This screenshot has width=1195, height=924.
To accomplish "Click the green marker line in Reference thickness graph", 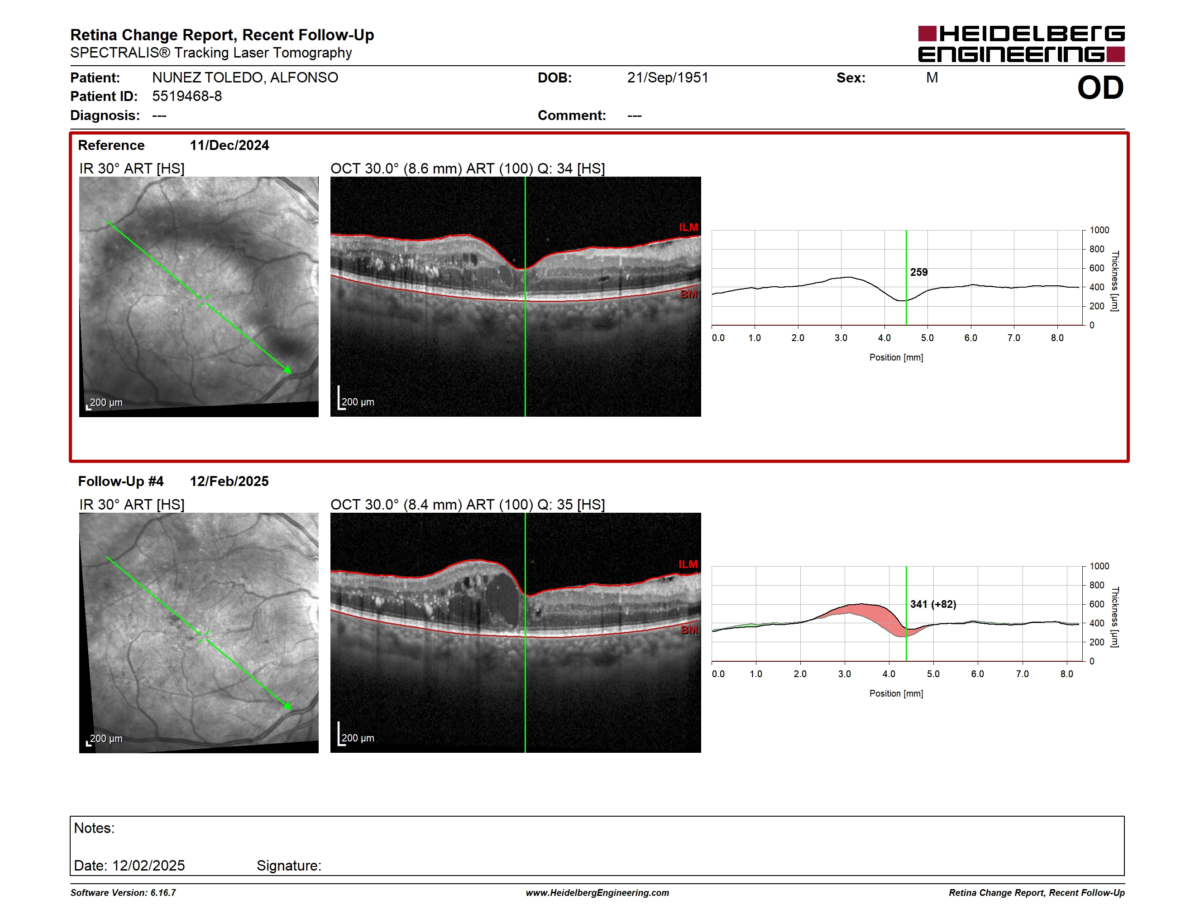I will coord(906,277).
